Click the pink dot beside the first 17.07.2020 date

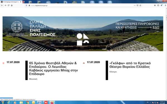tap(3, 63)
